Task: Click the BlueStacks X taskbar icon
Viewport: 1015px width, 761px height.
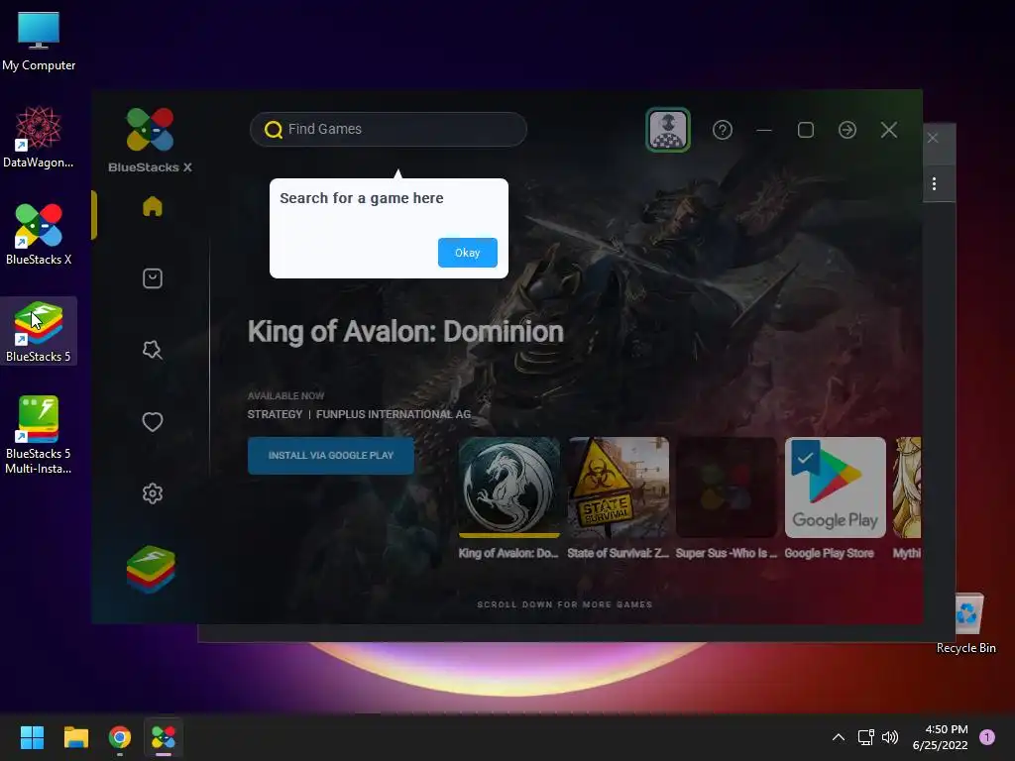Action: click(164, 737)
